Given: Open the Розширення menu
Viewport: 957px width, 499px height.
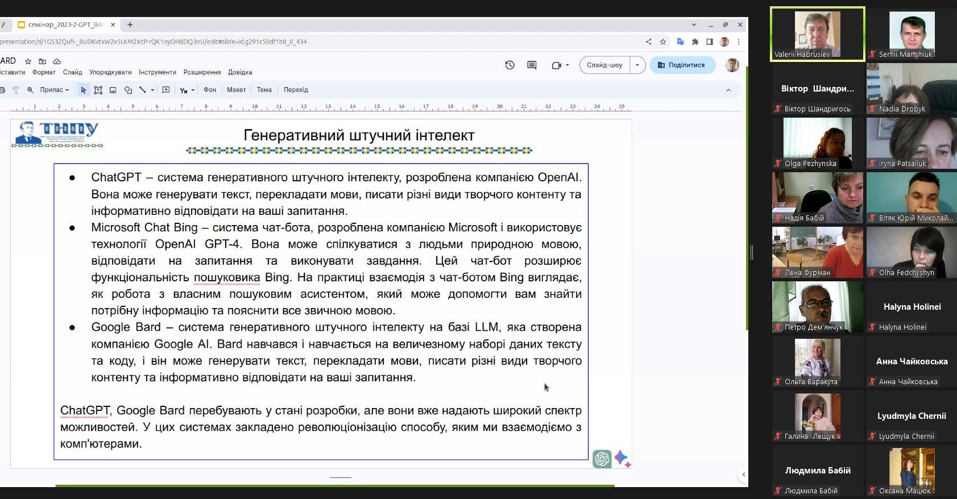Looking at the screenshot, I should [202, 72].
